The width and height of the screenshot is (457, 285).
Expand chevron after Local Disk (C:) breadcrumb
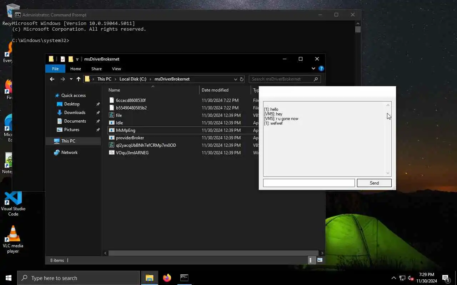pos(150,79)
